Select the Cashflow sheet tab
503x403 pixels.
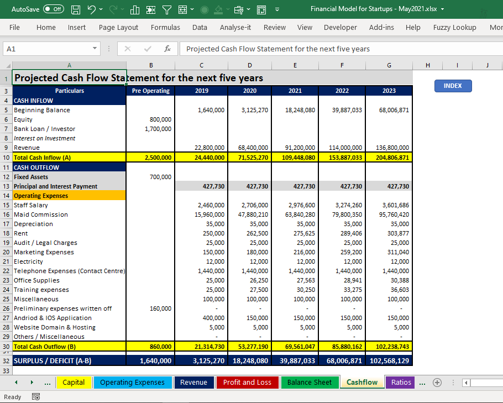pos(362,383)
